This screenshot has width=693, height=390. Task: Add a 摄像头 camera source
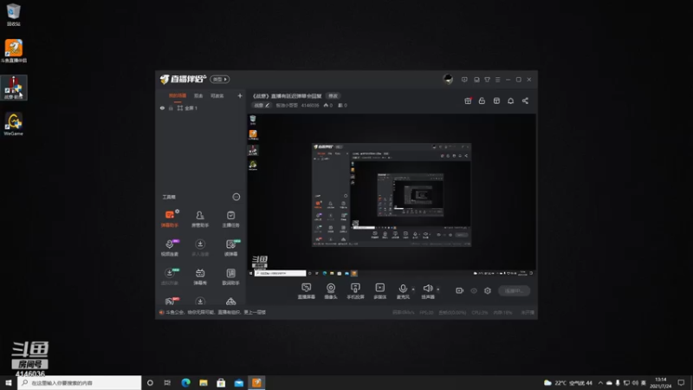pyautogui.click(x=331, y=291)
